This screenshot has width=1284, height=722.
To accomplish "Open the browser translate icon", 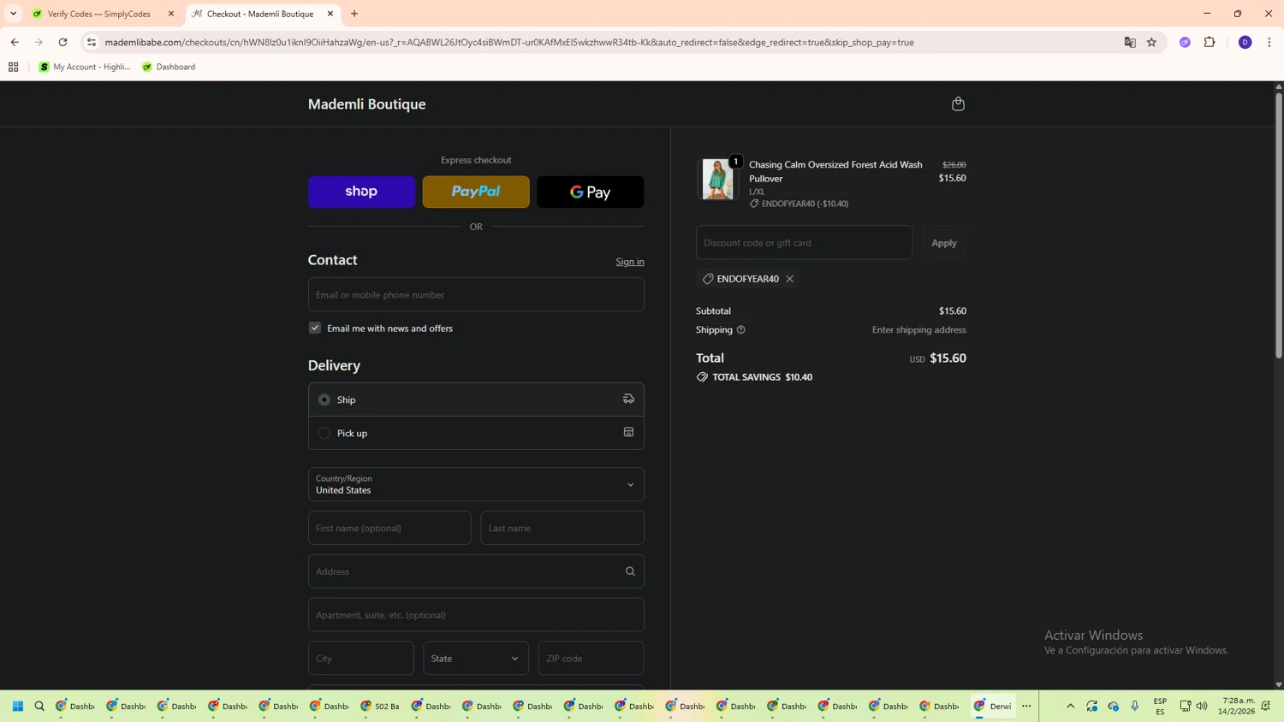I will click(1130, 42).
